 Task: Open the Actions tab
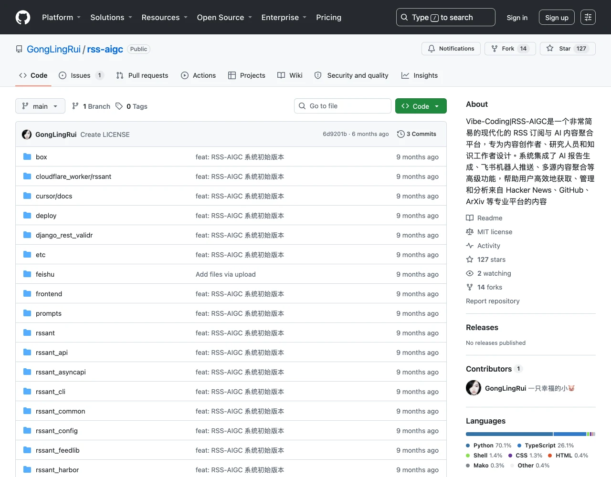199,75
